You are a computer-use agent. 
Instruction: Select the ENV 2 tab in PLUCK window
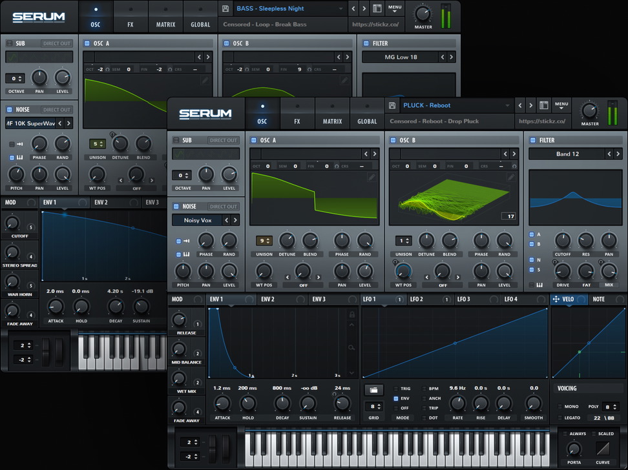[282, 299]
